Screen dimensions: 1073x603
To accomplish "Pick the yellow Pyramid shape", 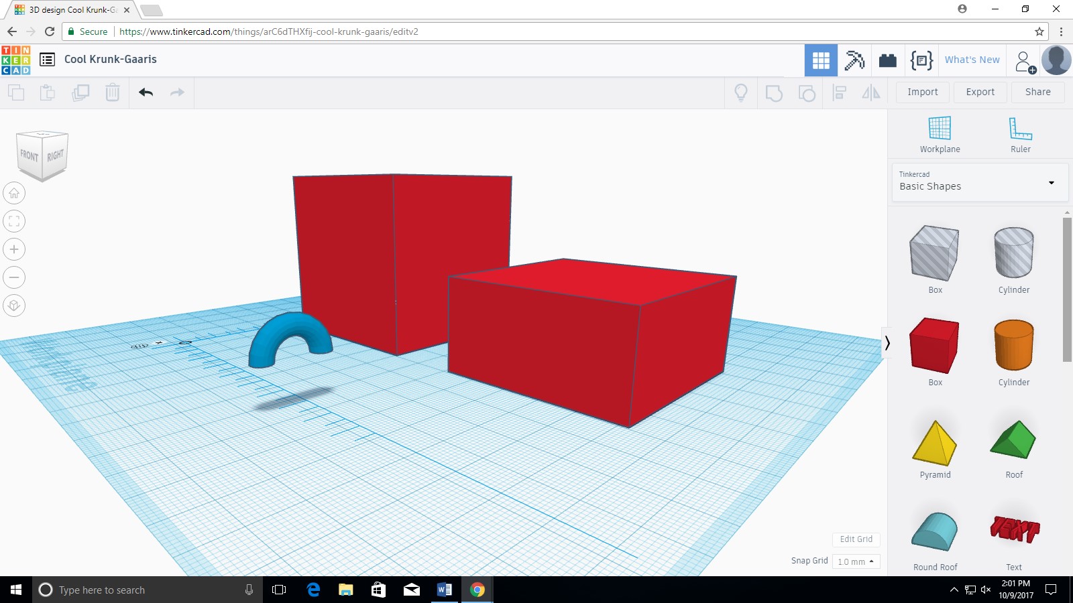I will click(x=935, y=443).
